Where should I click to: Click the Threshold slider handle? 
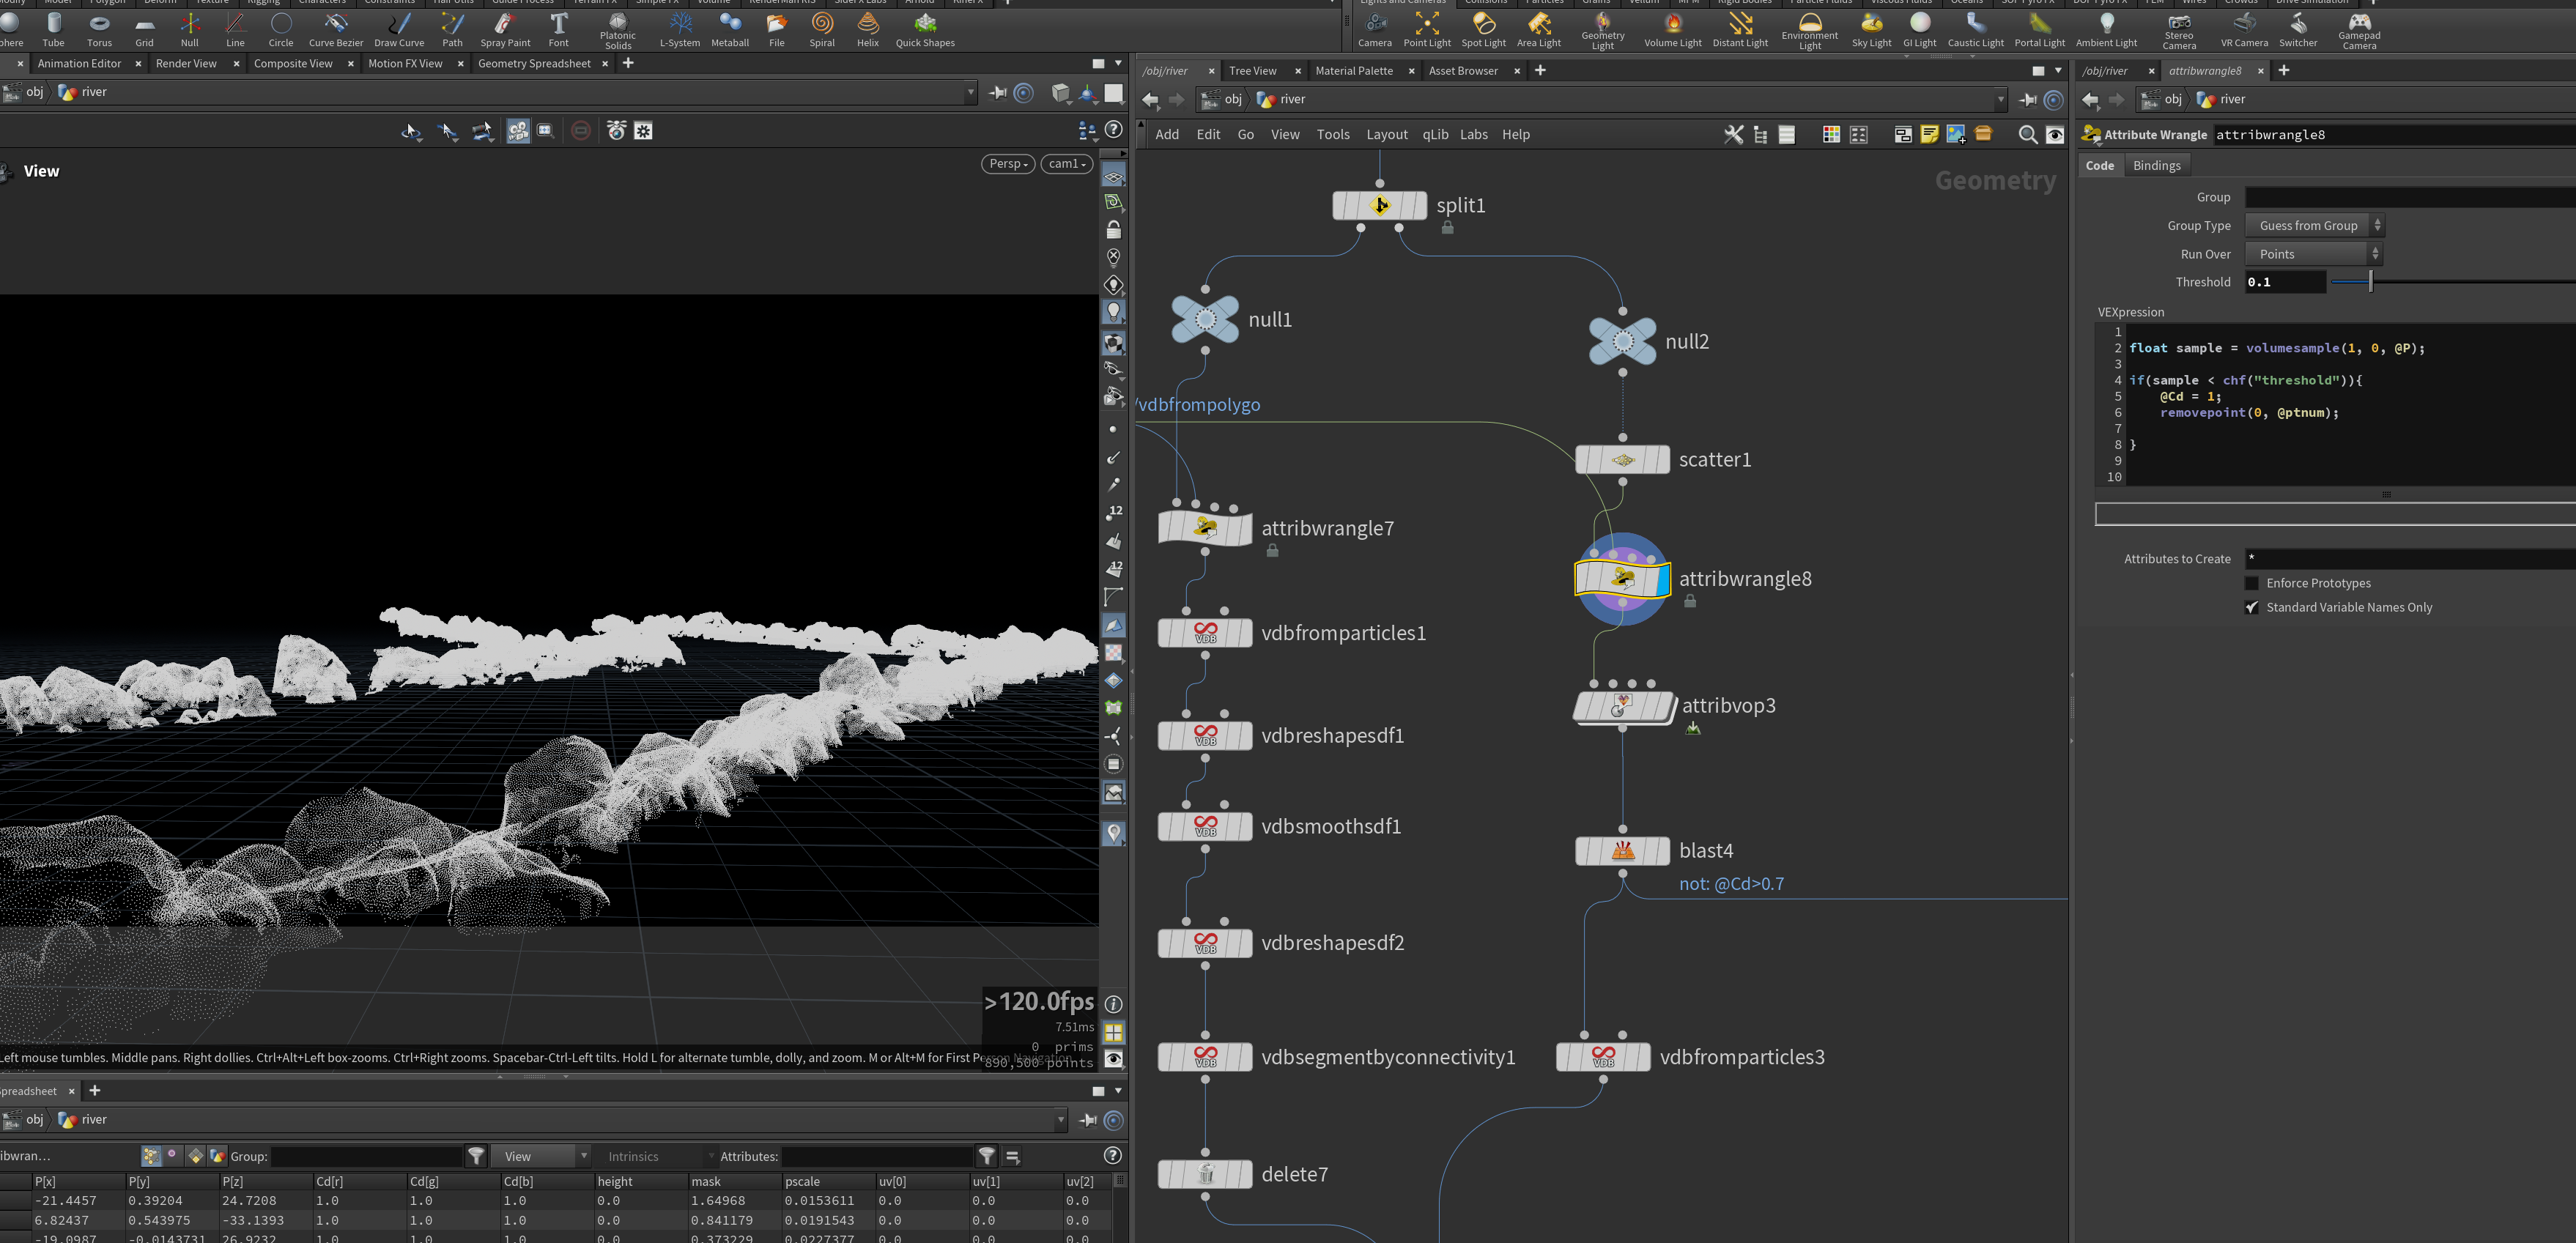(2370, 282)
